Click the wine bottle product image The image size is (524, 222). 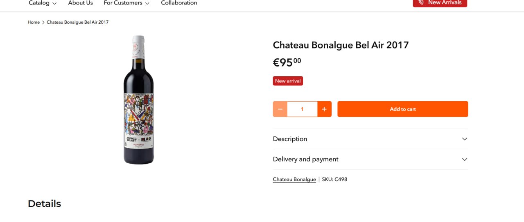[139, 100]
